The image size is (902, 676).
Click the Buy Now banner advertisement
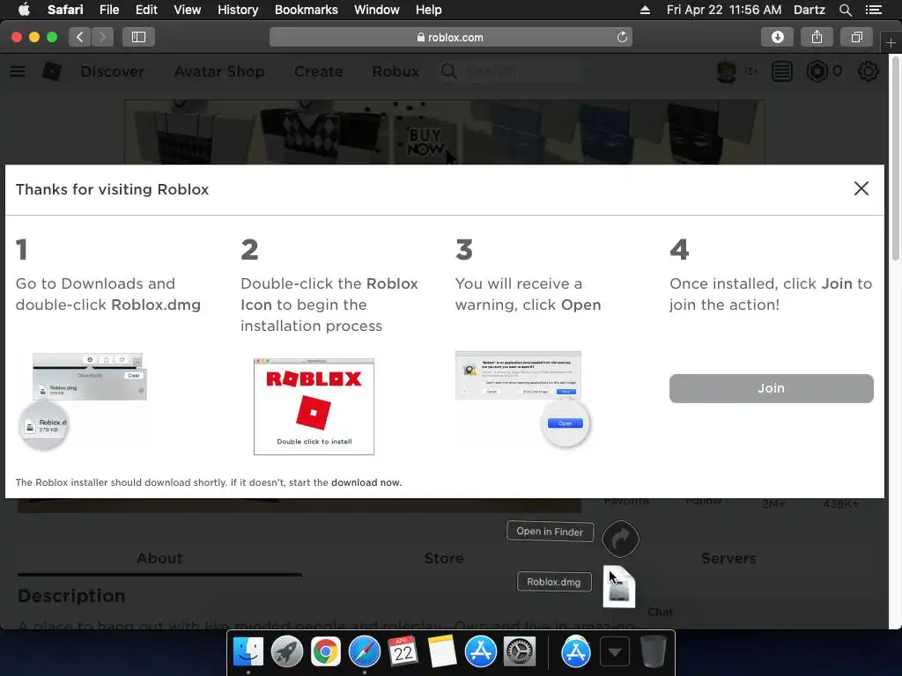[444, 133]
